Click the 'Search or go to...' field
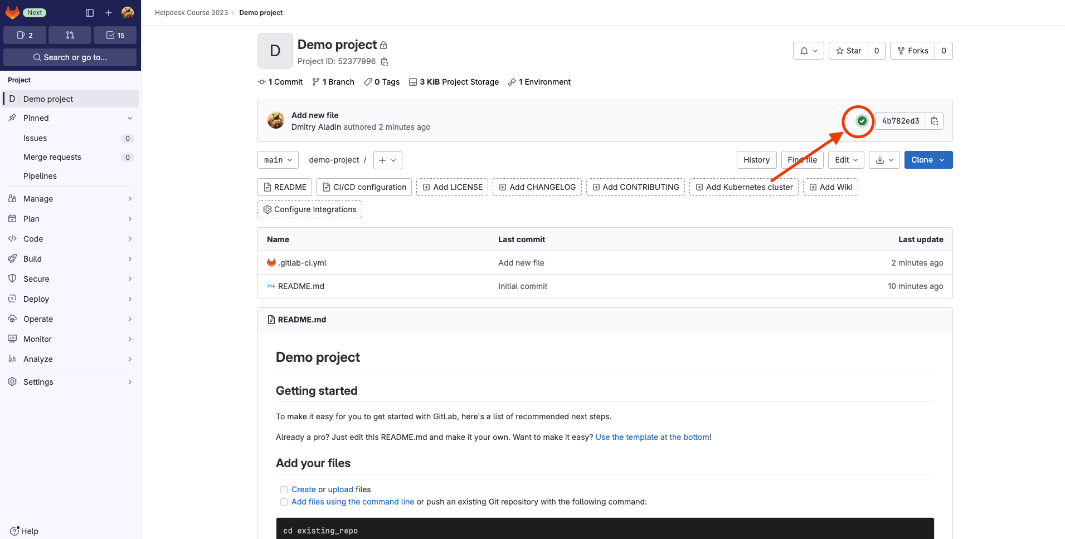1065x539 pixels. [70, 57]
